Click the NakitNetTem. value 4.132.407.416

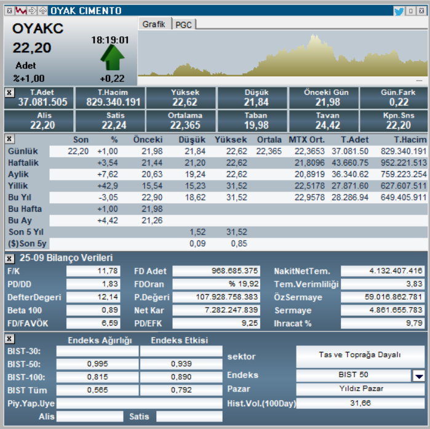pos(383,271)
